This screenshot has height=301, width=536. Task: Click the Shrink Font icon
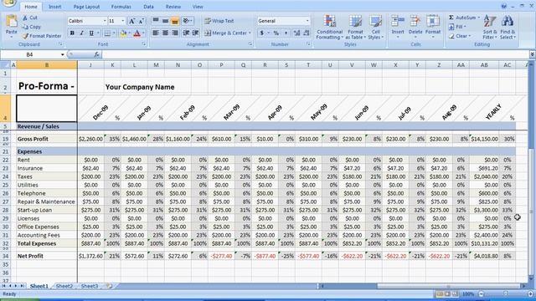142,21
